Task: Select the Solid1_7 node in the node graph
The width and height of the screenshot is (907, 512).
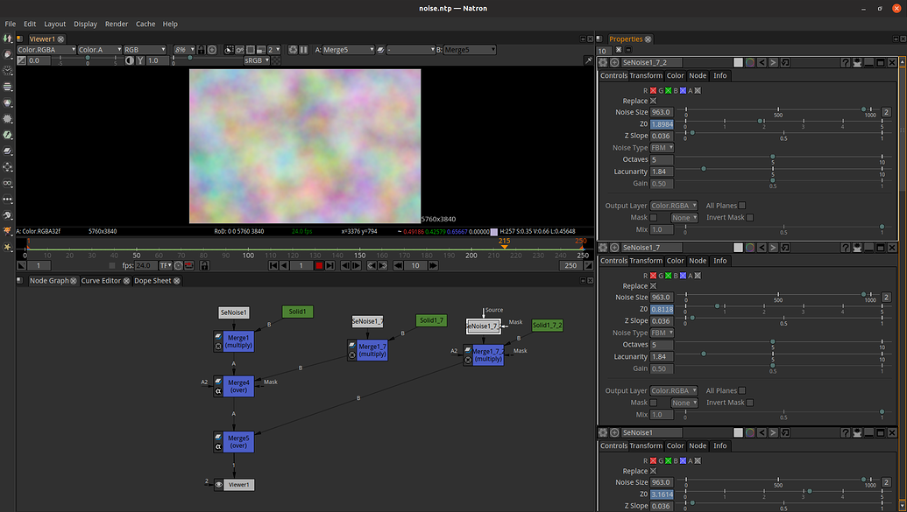Action: pos(431,320)
